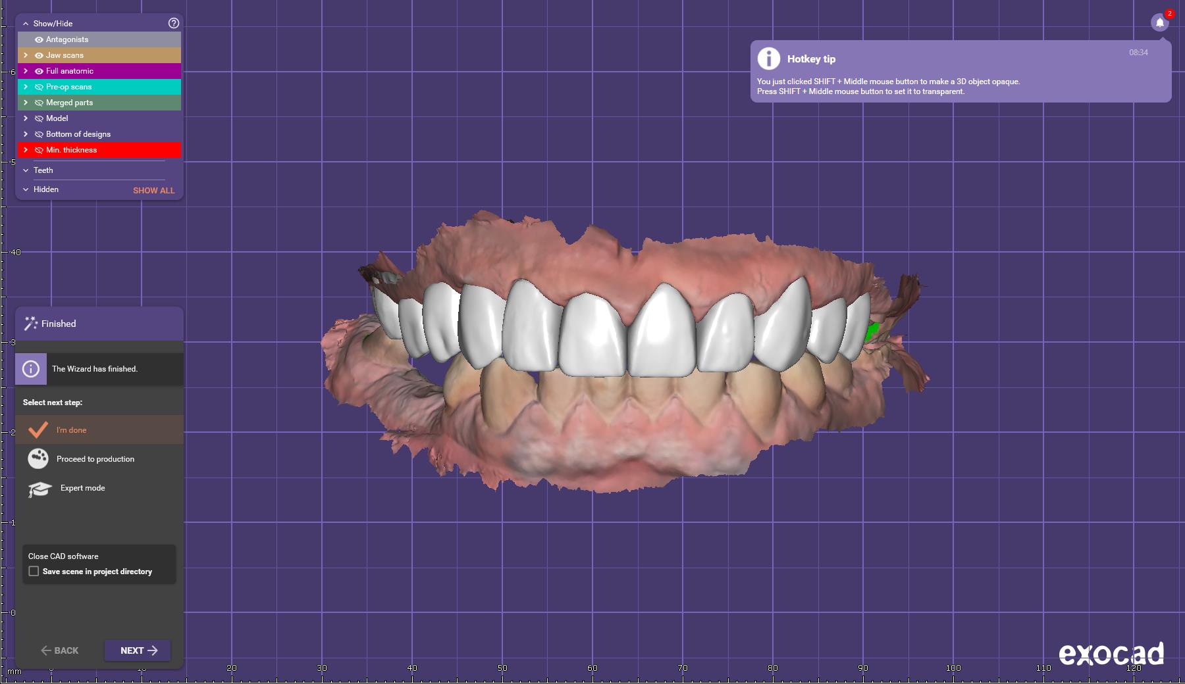Click the Proceed to production icon
Screen dimensions: 1185x684
(38, 458)
